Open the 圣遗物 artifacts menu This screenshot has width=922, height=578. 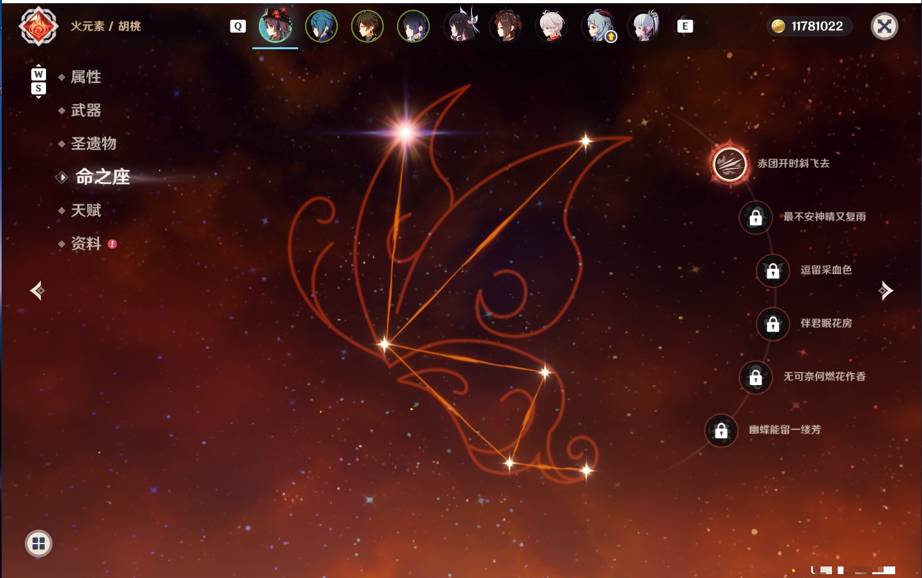(x=93, y=144)
